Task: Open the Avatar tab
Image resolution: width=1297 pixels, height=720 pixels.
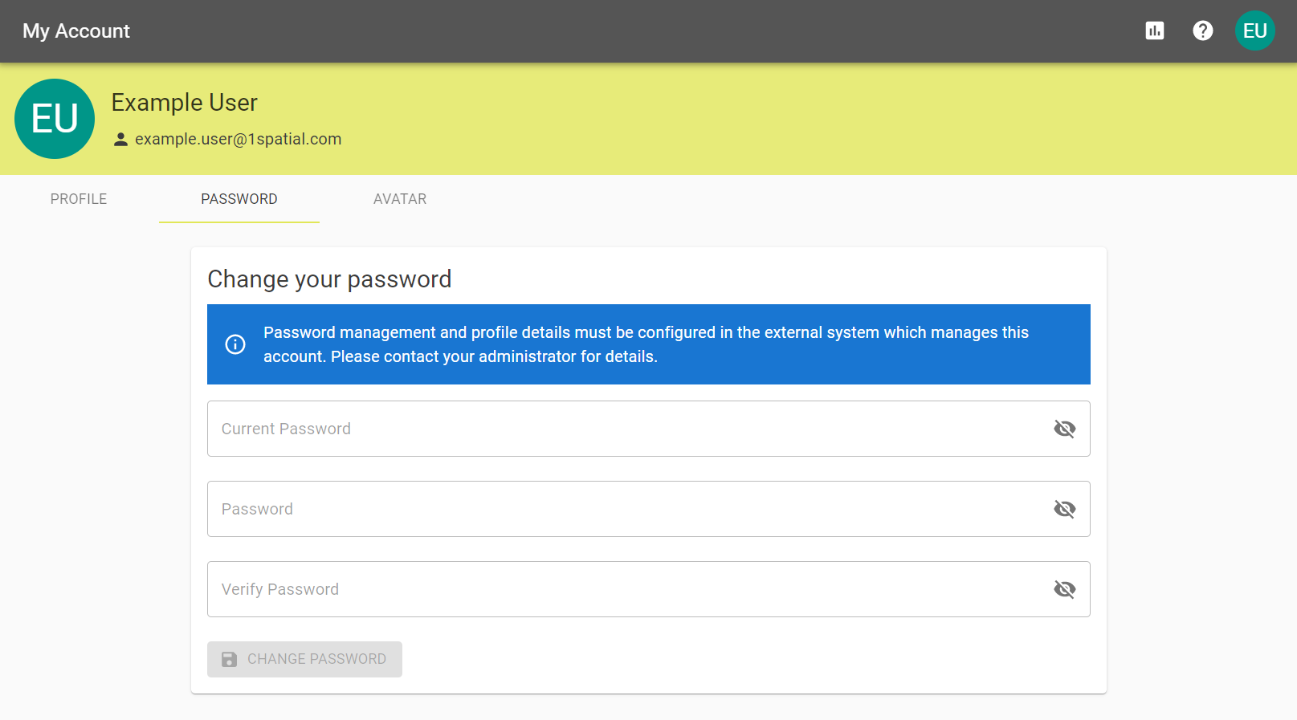Action: [x=400, y=199]
